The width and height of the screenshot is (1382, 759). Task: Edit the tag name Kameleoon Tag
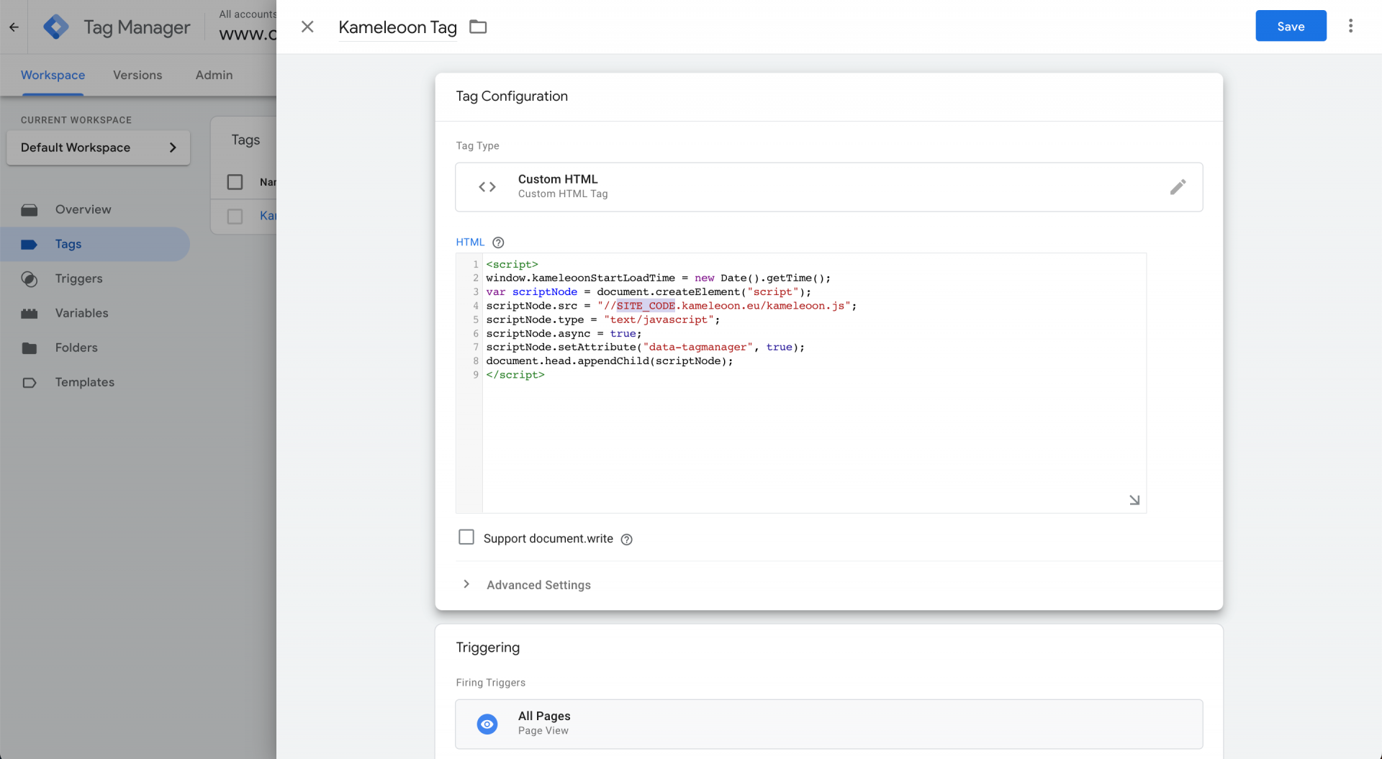(x=397, y=27)
